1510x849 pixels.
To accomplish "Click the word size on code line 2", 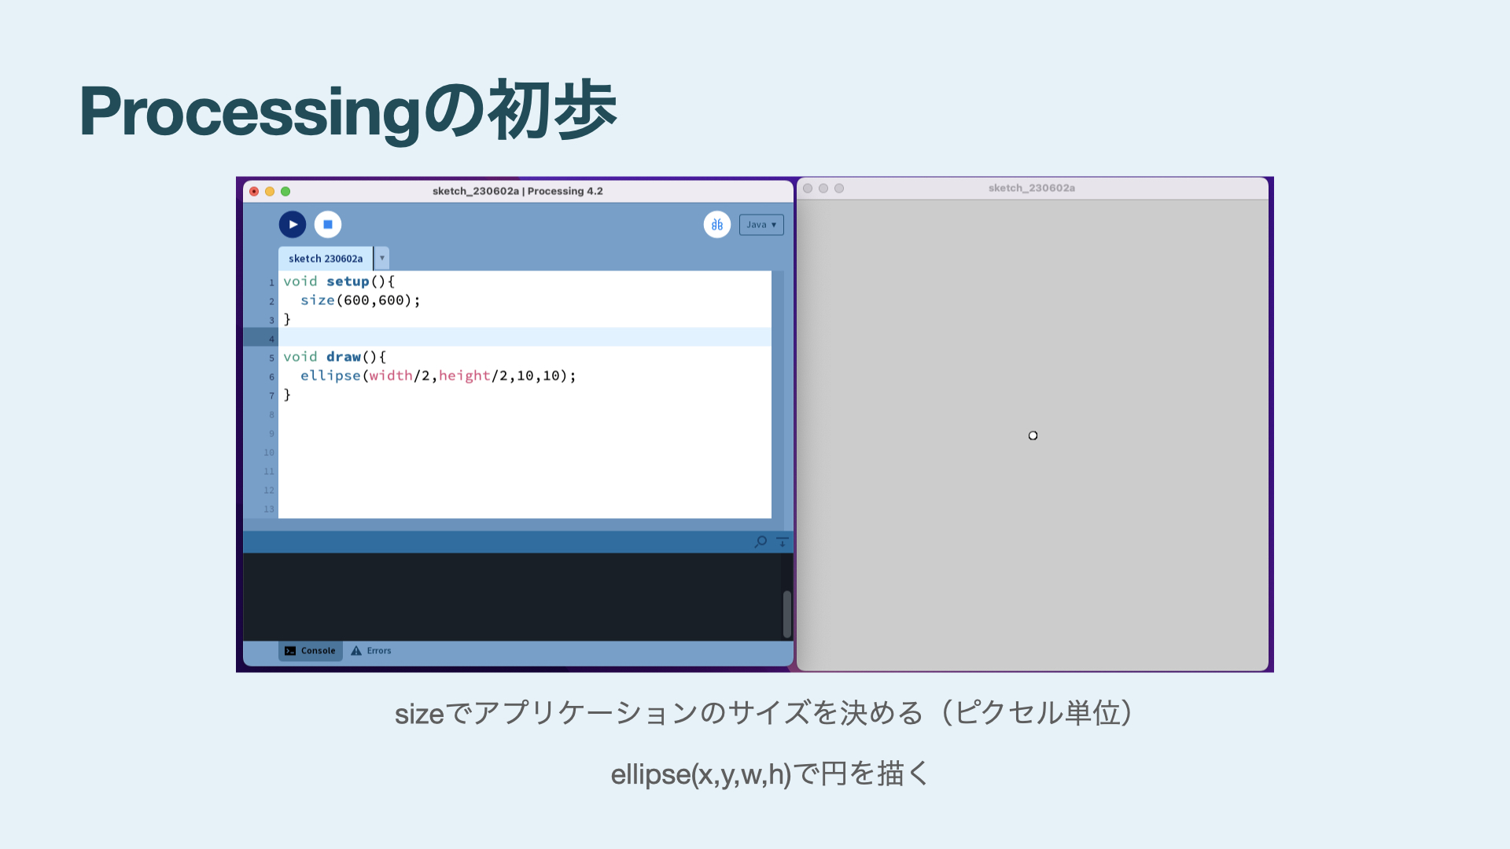I will 318,300.
